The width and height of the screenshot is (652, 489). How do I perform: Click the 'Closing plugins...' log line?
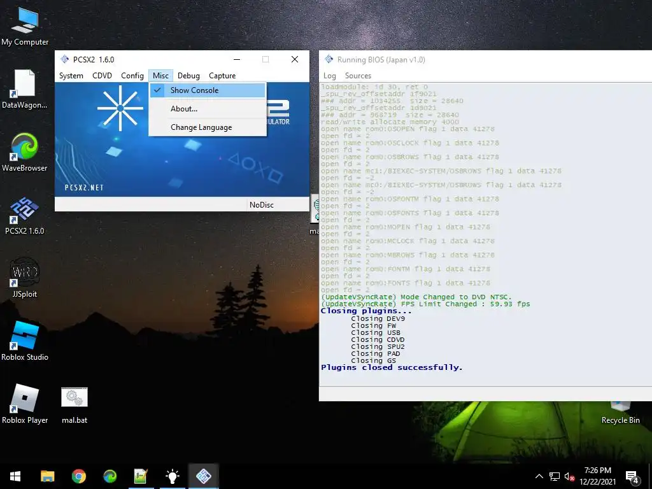366,311
